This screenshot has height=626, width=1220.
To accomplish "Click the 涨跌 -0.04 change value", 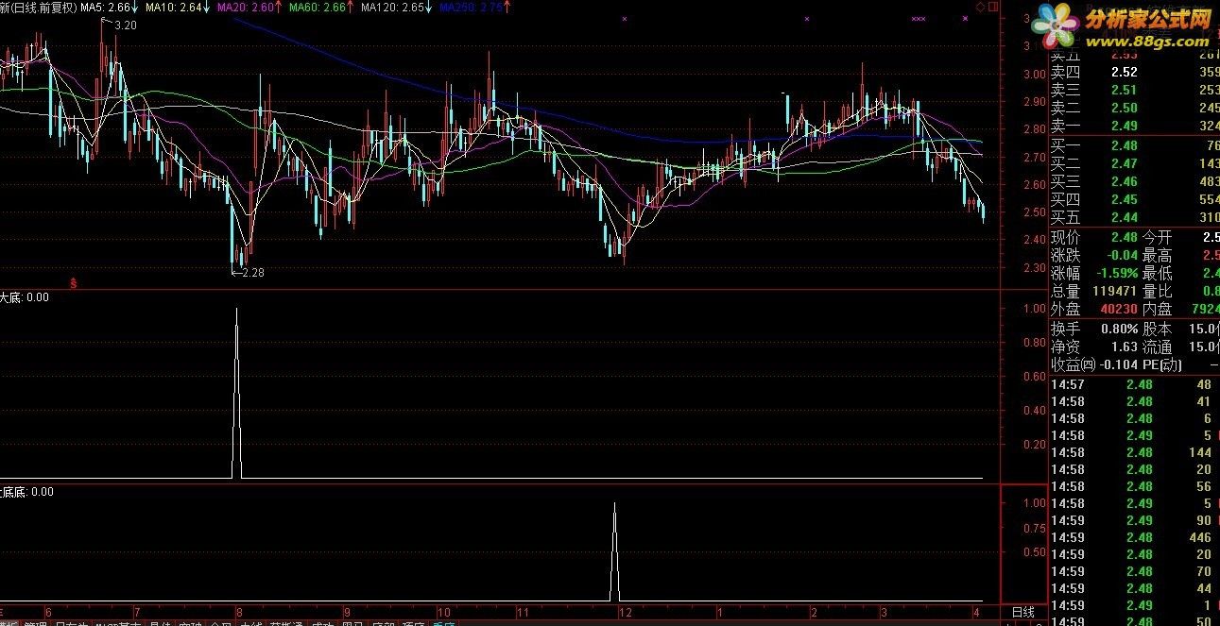I will tap(1122, 256).
